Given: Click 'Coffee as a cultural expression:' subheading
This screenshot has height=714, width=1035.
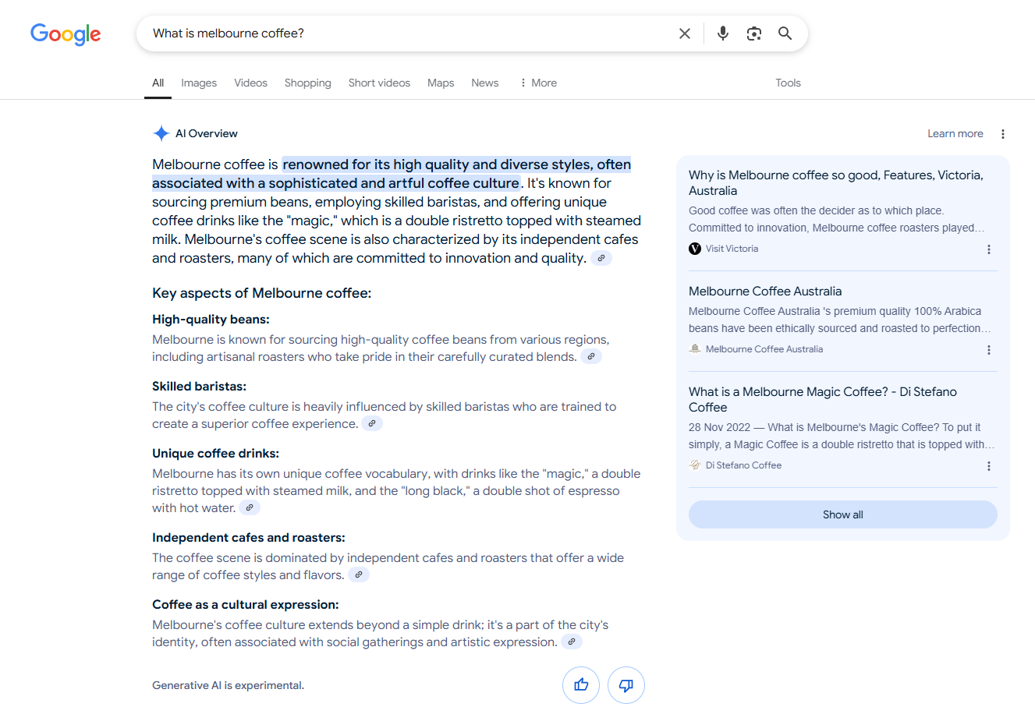Looking at the screenshot, I should tap(245, 605).
